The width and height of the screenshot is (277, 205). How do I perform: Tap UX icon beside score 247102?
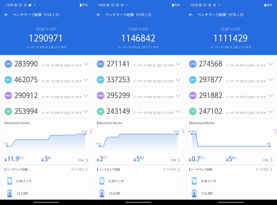[x=193, y=111]
